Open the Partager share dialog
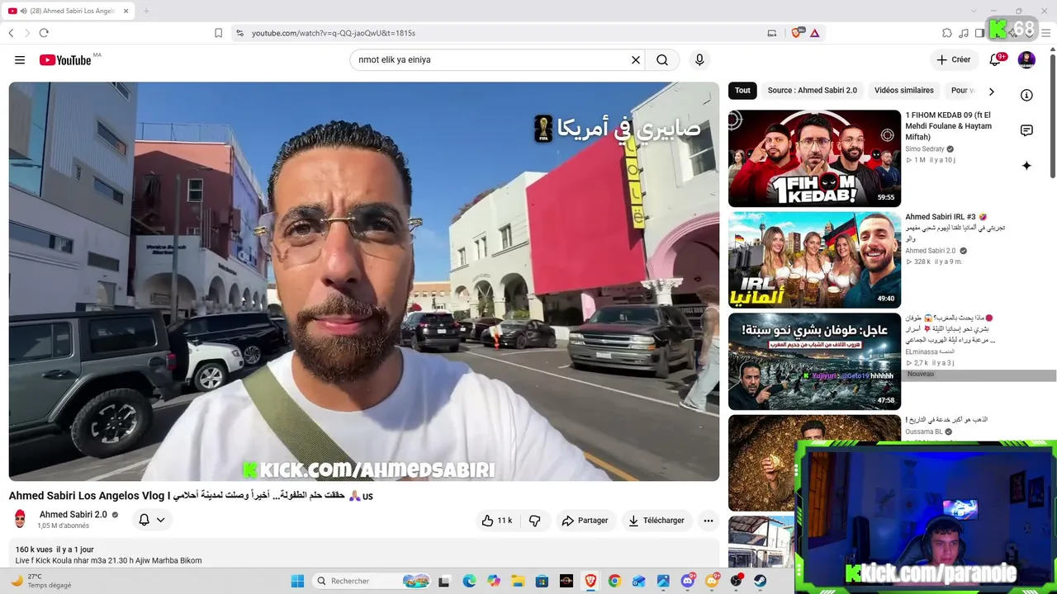This screenshot has width=1057, height=594. pos(585,521)
